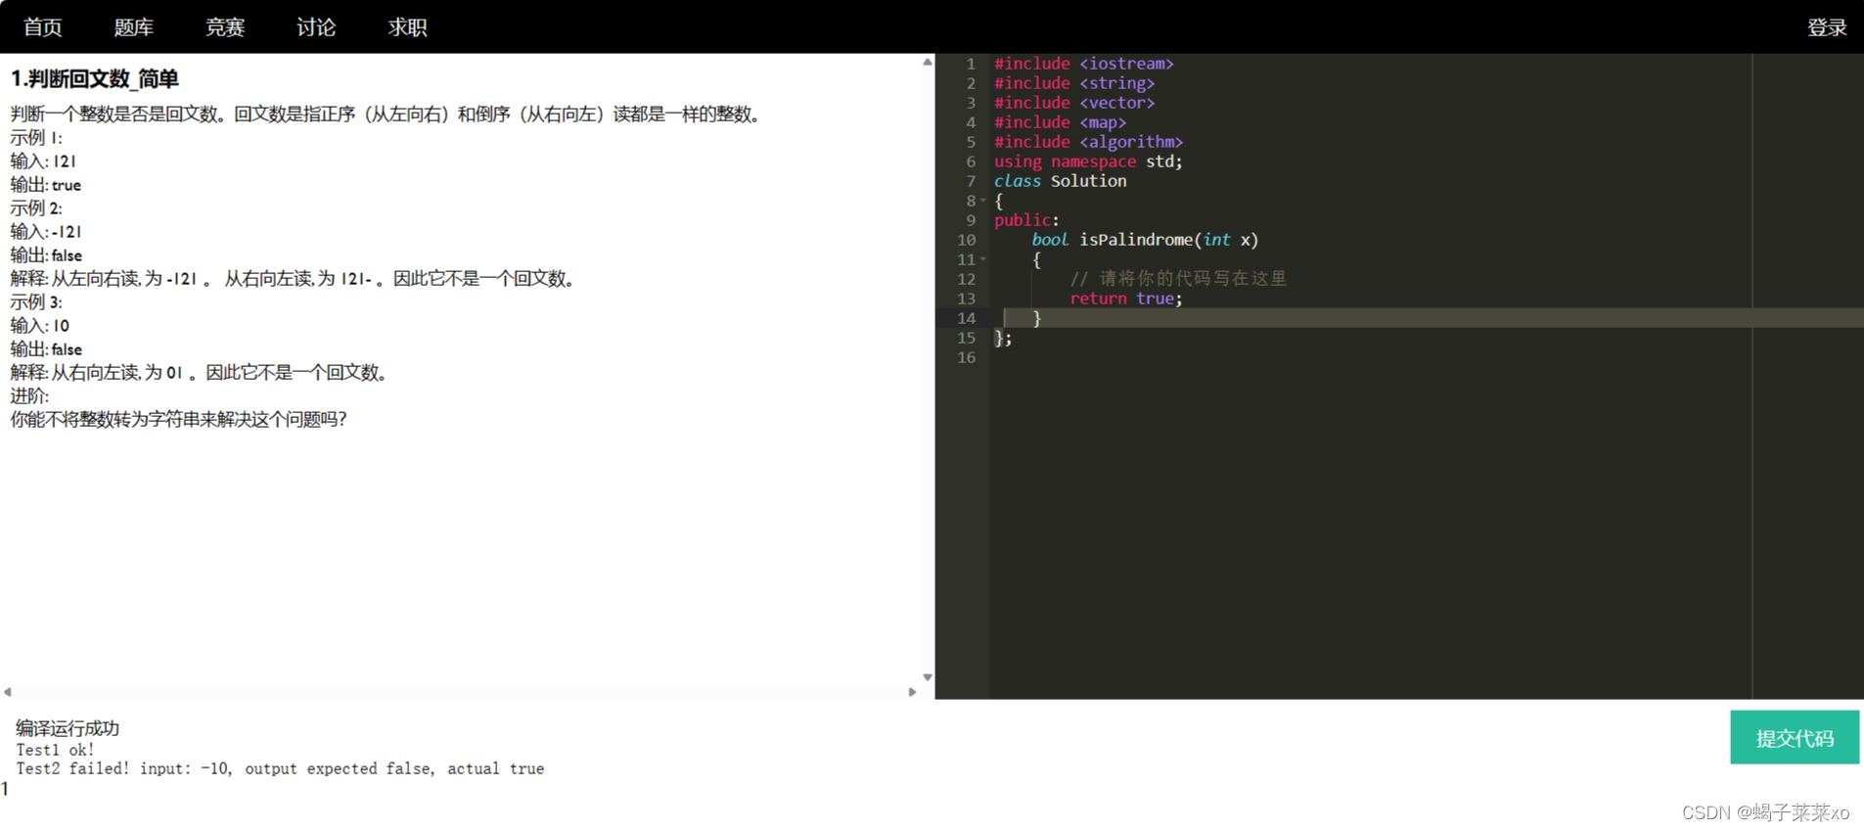
Task: Click the 'class Solution' line
Action: point(1061,181)
